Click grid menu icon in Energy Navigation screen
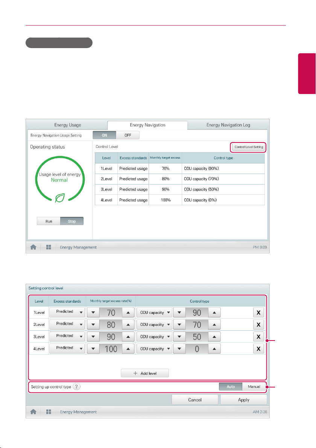Screen dimensions: 316x448 (49, 247)
